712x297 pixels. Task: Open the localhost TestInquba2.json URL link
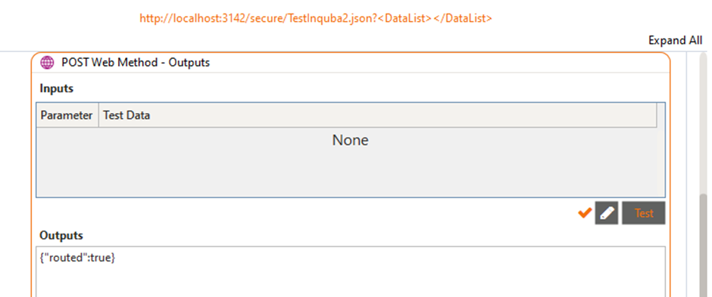tap(316, 19)
